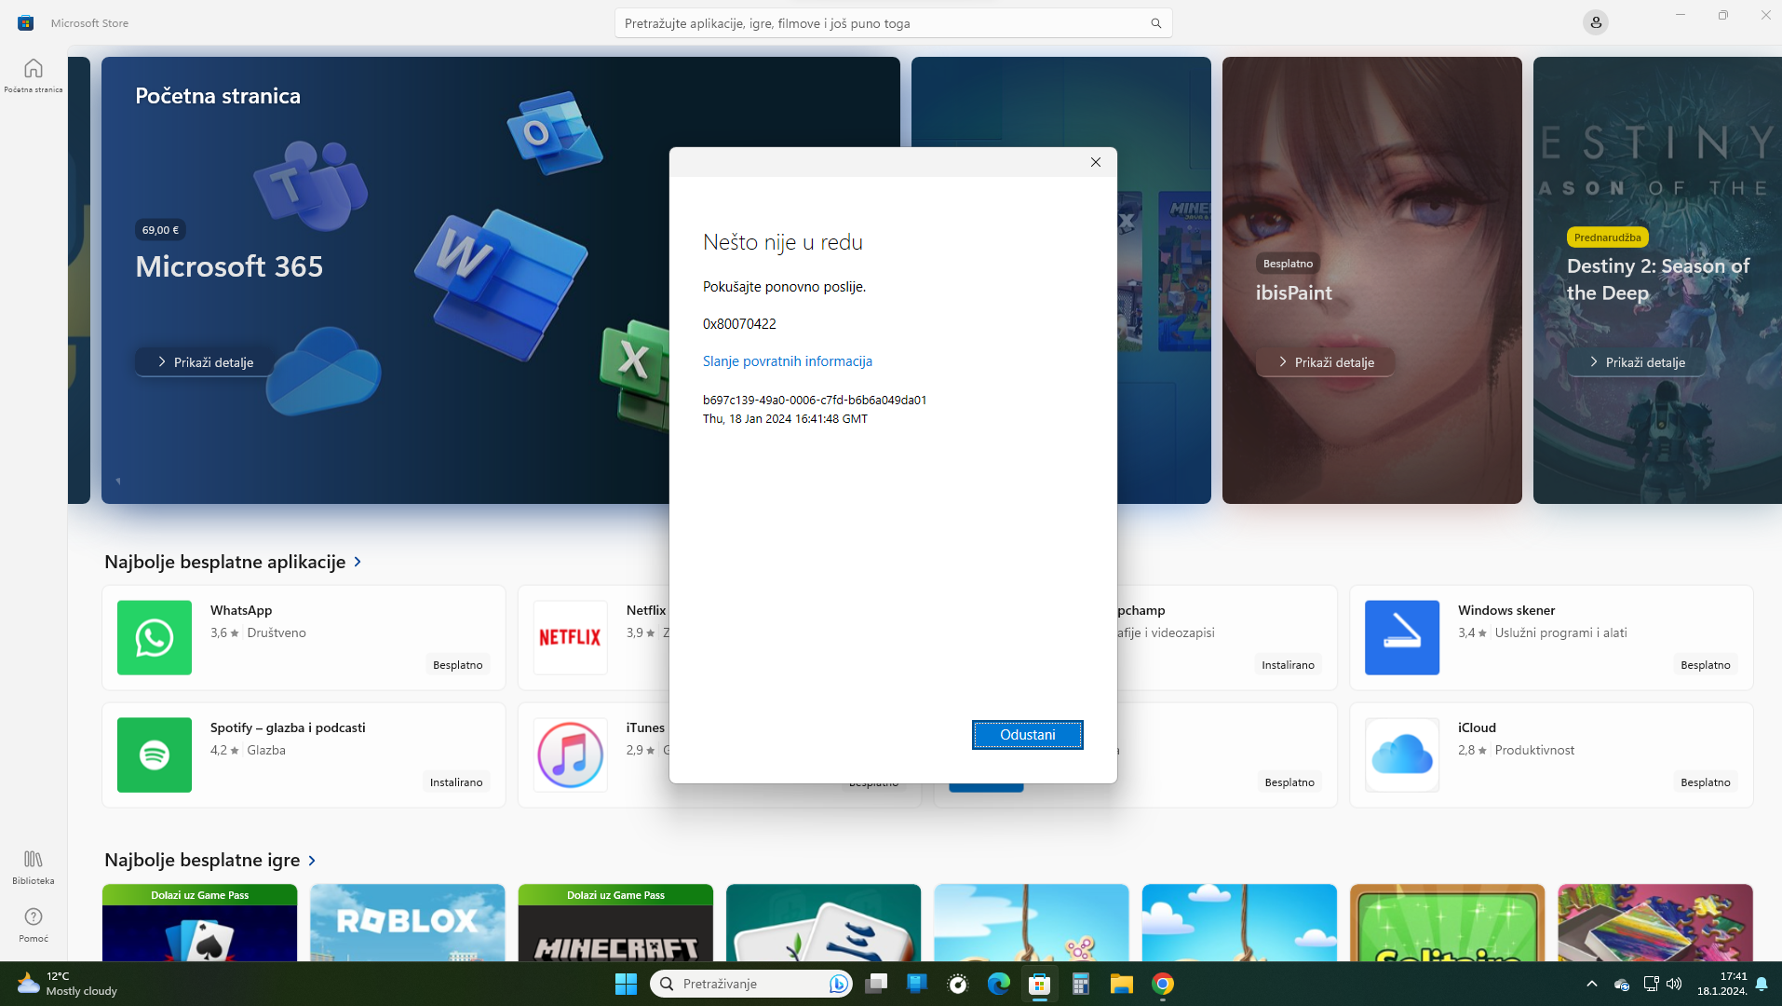The height and width of the screenshot is (1006, 1782).
Task: Click Prikaži detalje for ibisPaint
Action: [1325, 362]
